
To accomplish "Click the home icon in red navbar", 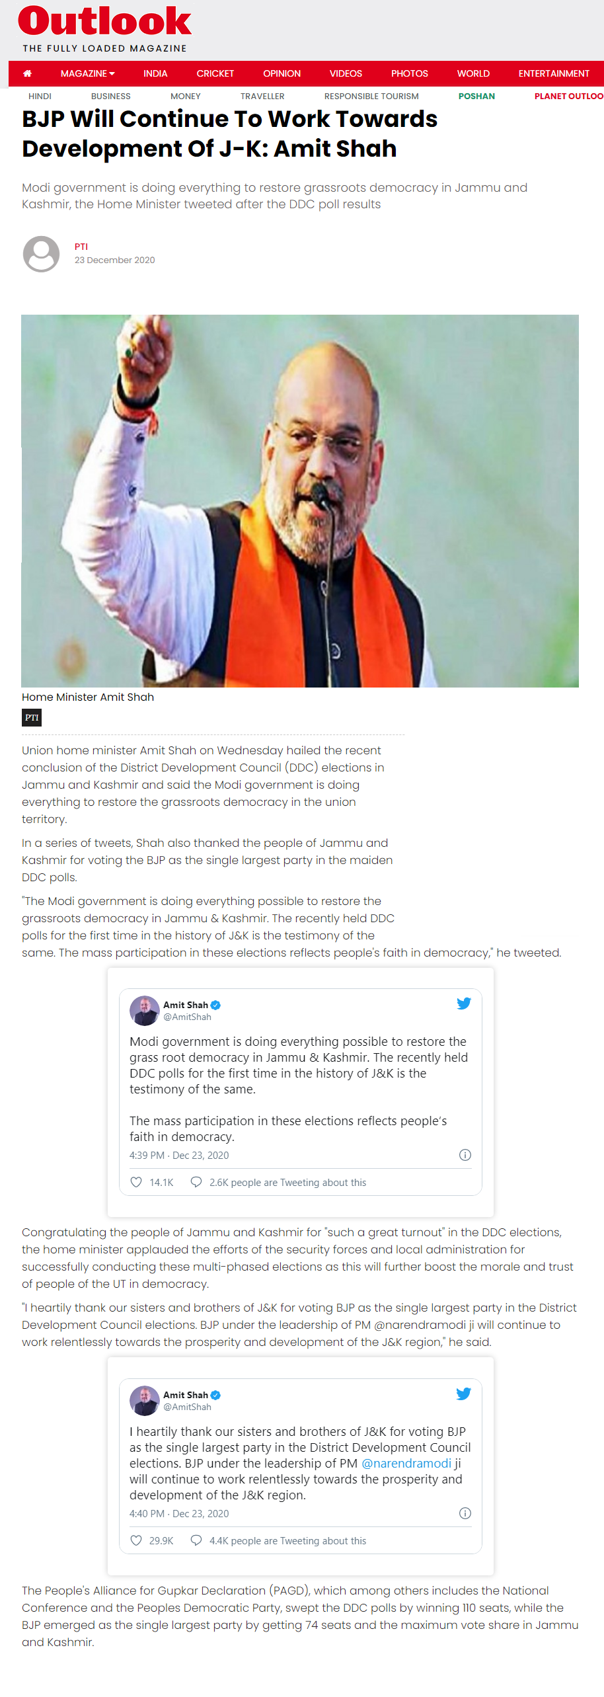I will (27, 73).
